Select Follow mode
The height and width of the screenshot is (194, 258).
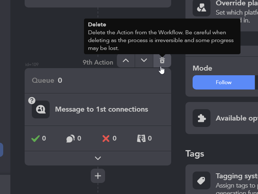point(224,82)
